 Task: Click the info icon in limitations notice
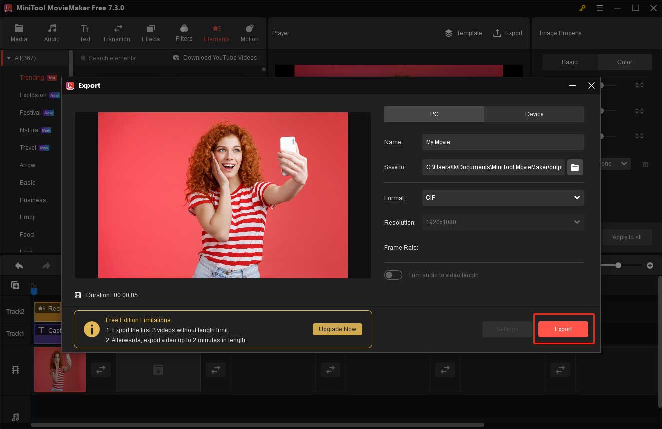click(x=92, y=329)
